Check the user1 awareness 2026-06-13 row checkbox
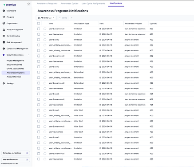Image resolution: width=194 pixels, height=167 pixels. pyautogui.click(x=39, y=159)
